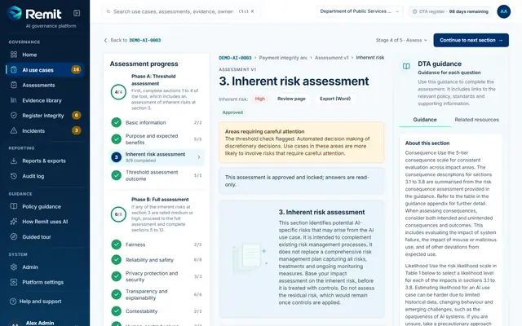522x326 pixels.
Task: Expand Inherent risk assessment step chevron
Action: [x=199, y=157]
